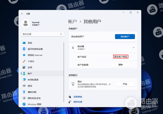Screen dimensions: 163x114
Task: Open 辅助功能 settings
Action: (x=42, y=92)
